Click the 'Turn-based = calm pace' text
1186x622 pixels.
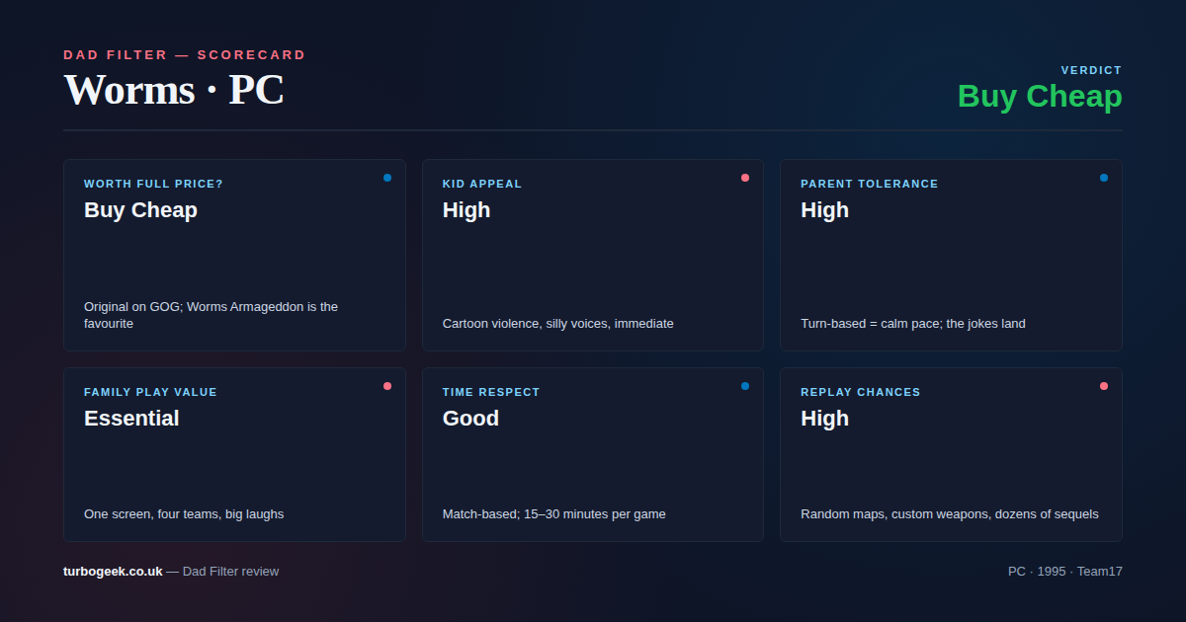[x=913, y=323]
